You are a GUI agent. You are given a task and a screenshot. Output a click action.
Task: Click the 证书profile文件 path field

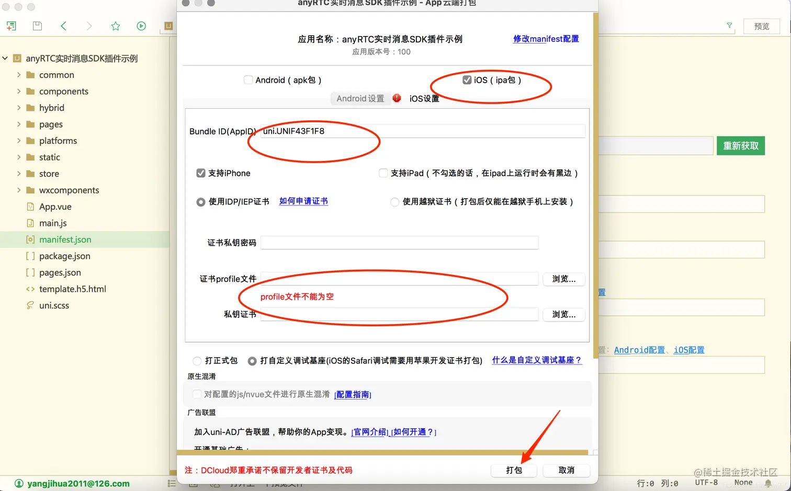pyautogui.click(x=400, y=279)
